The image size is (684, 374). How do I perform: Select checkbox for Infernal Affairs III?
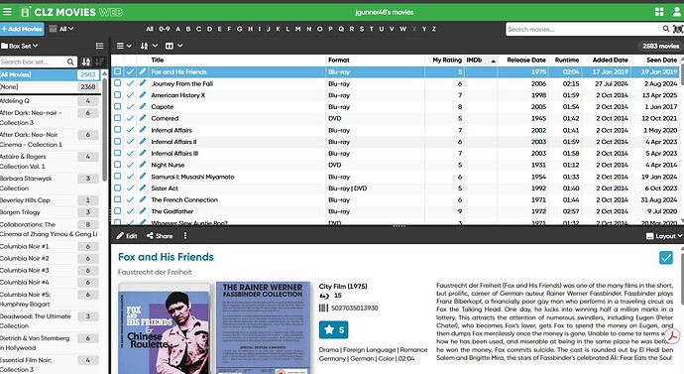117,153
